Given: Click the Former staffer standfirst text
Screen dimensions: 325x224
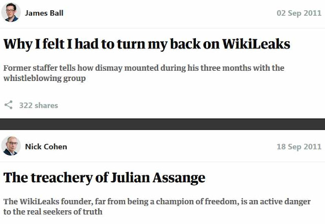Looking at the screenshot, I should click(144, 73).
